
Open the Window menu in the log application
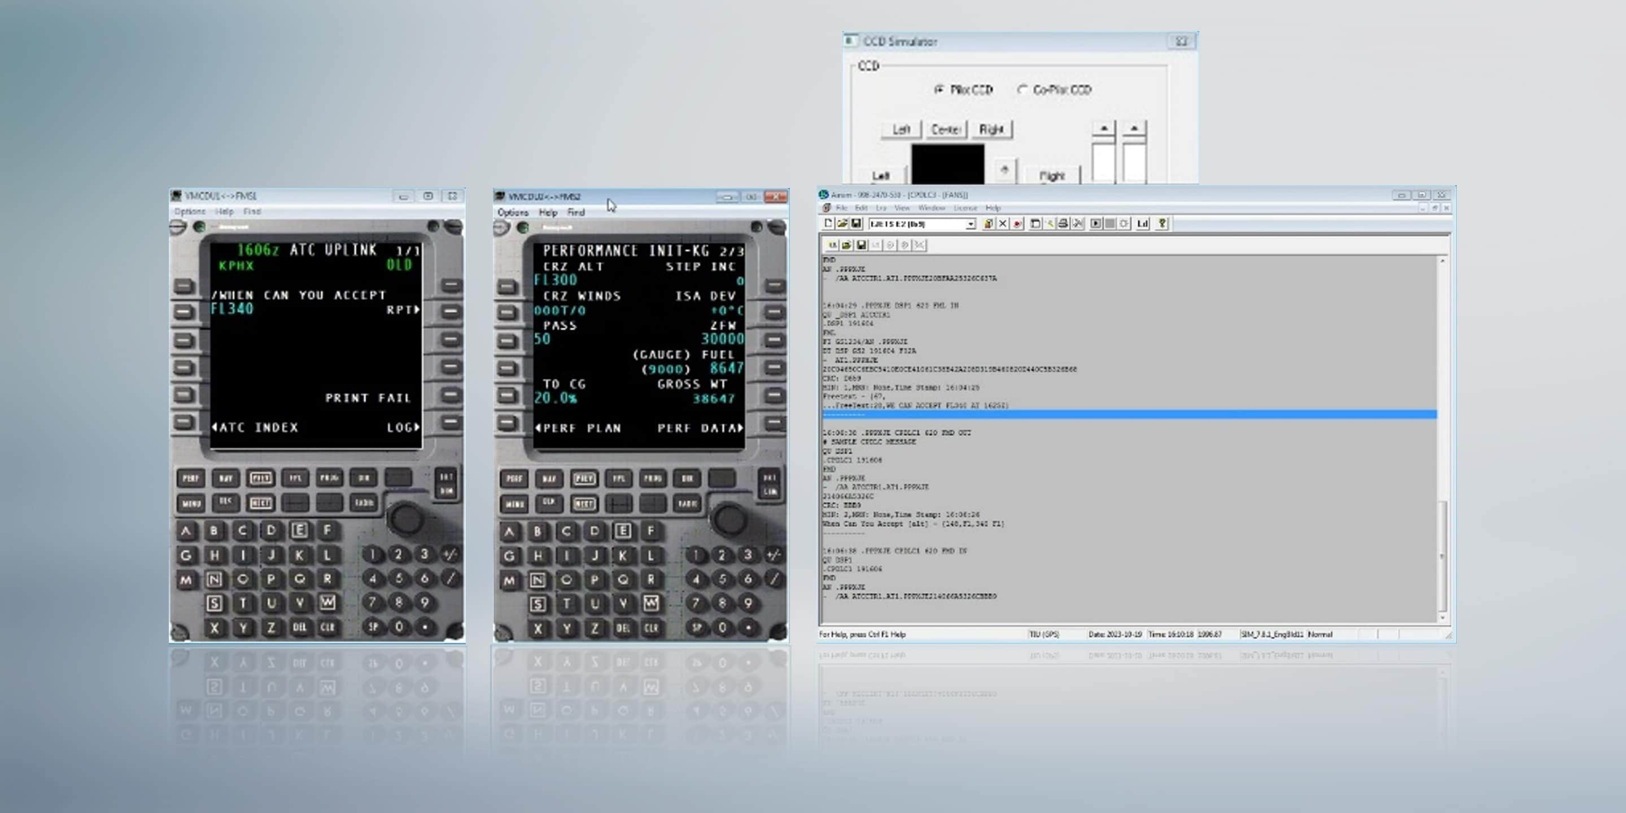[x=931, y=208]
